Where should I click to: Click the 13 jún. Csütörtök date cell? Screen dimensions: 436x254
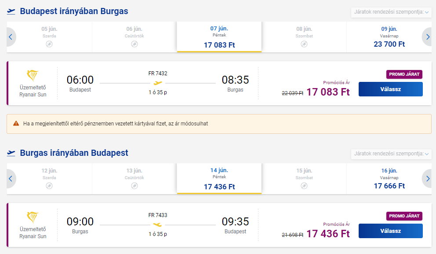pyautogui.click(x=134, y=179)
